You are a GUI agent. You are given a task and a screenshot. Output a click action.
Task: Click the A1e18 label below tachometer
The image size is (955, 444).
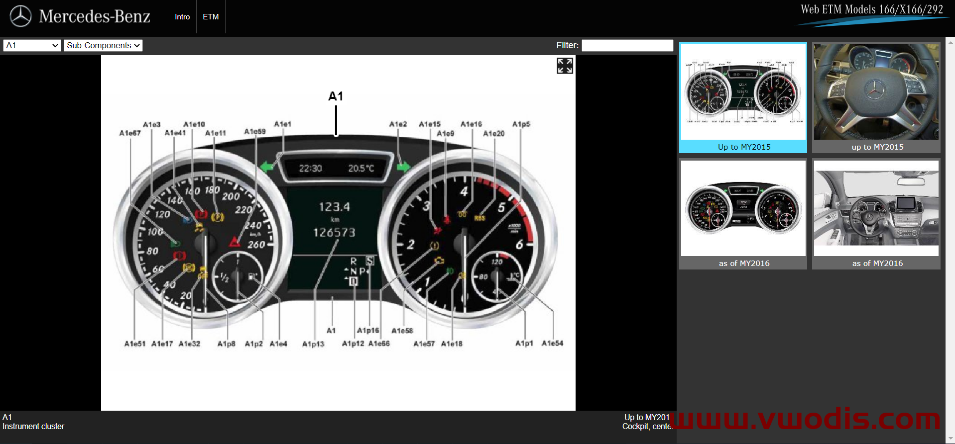(x=452, y=343)
